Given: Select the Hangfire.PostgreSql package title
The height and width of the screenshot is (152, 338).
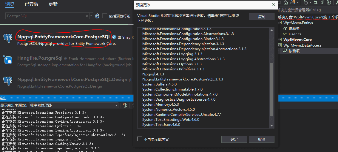Looking at the screenshot, I should pyautogui.click(x=40, y=58).
